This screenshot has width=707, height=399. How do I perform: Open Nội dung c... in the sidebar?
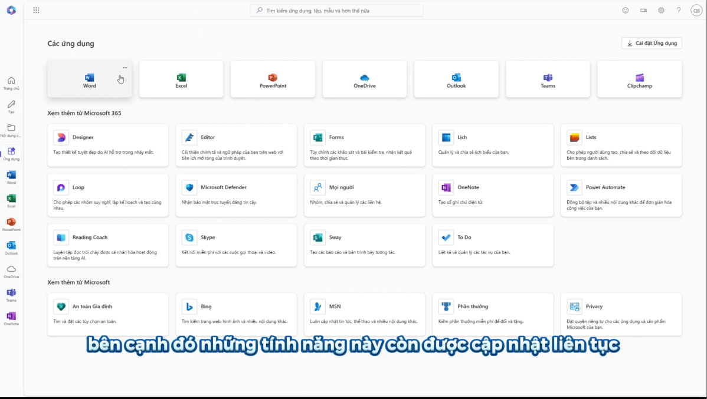[x=11, y=131]
